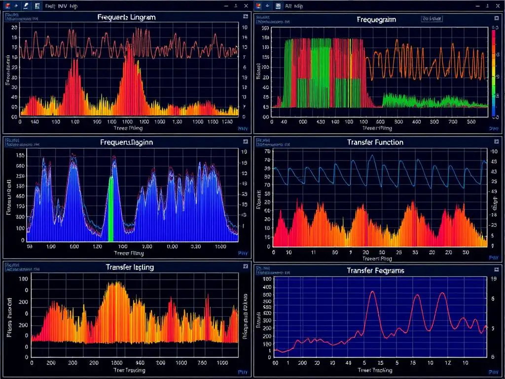Click the arrow icon in left window title bar
The height and width of the screenshot is (379, 505).
16,6
